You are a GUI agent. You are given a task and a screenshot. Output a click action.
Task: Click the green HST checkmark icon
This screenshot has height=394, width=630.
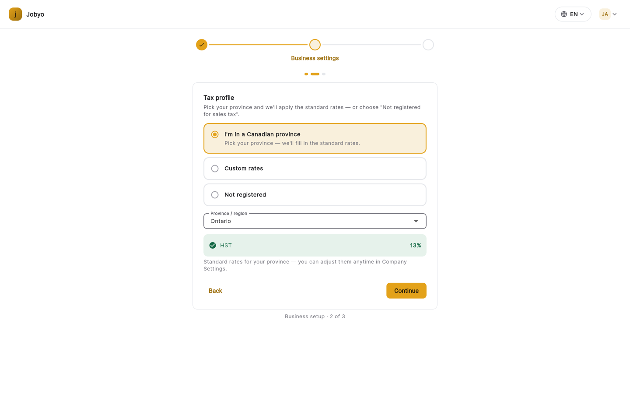coord(213,246)
